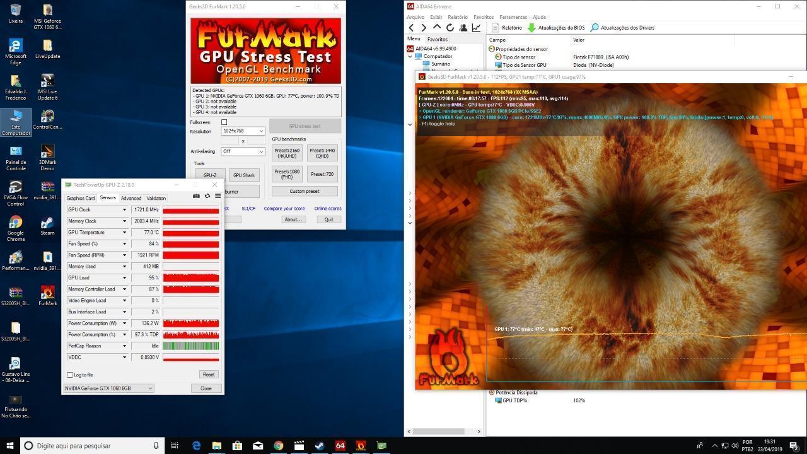Click Reset button in GPU-Z
This screenshot has width=807, height=454.
[208, 375]
